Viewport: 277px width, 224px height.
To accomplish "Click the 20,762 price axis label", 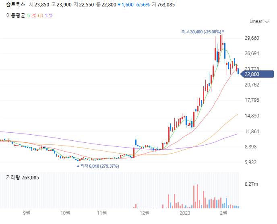I will tap(252, 85).
